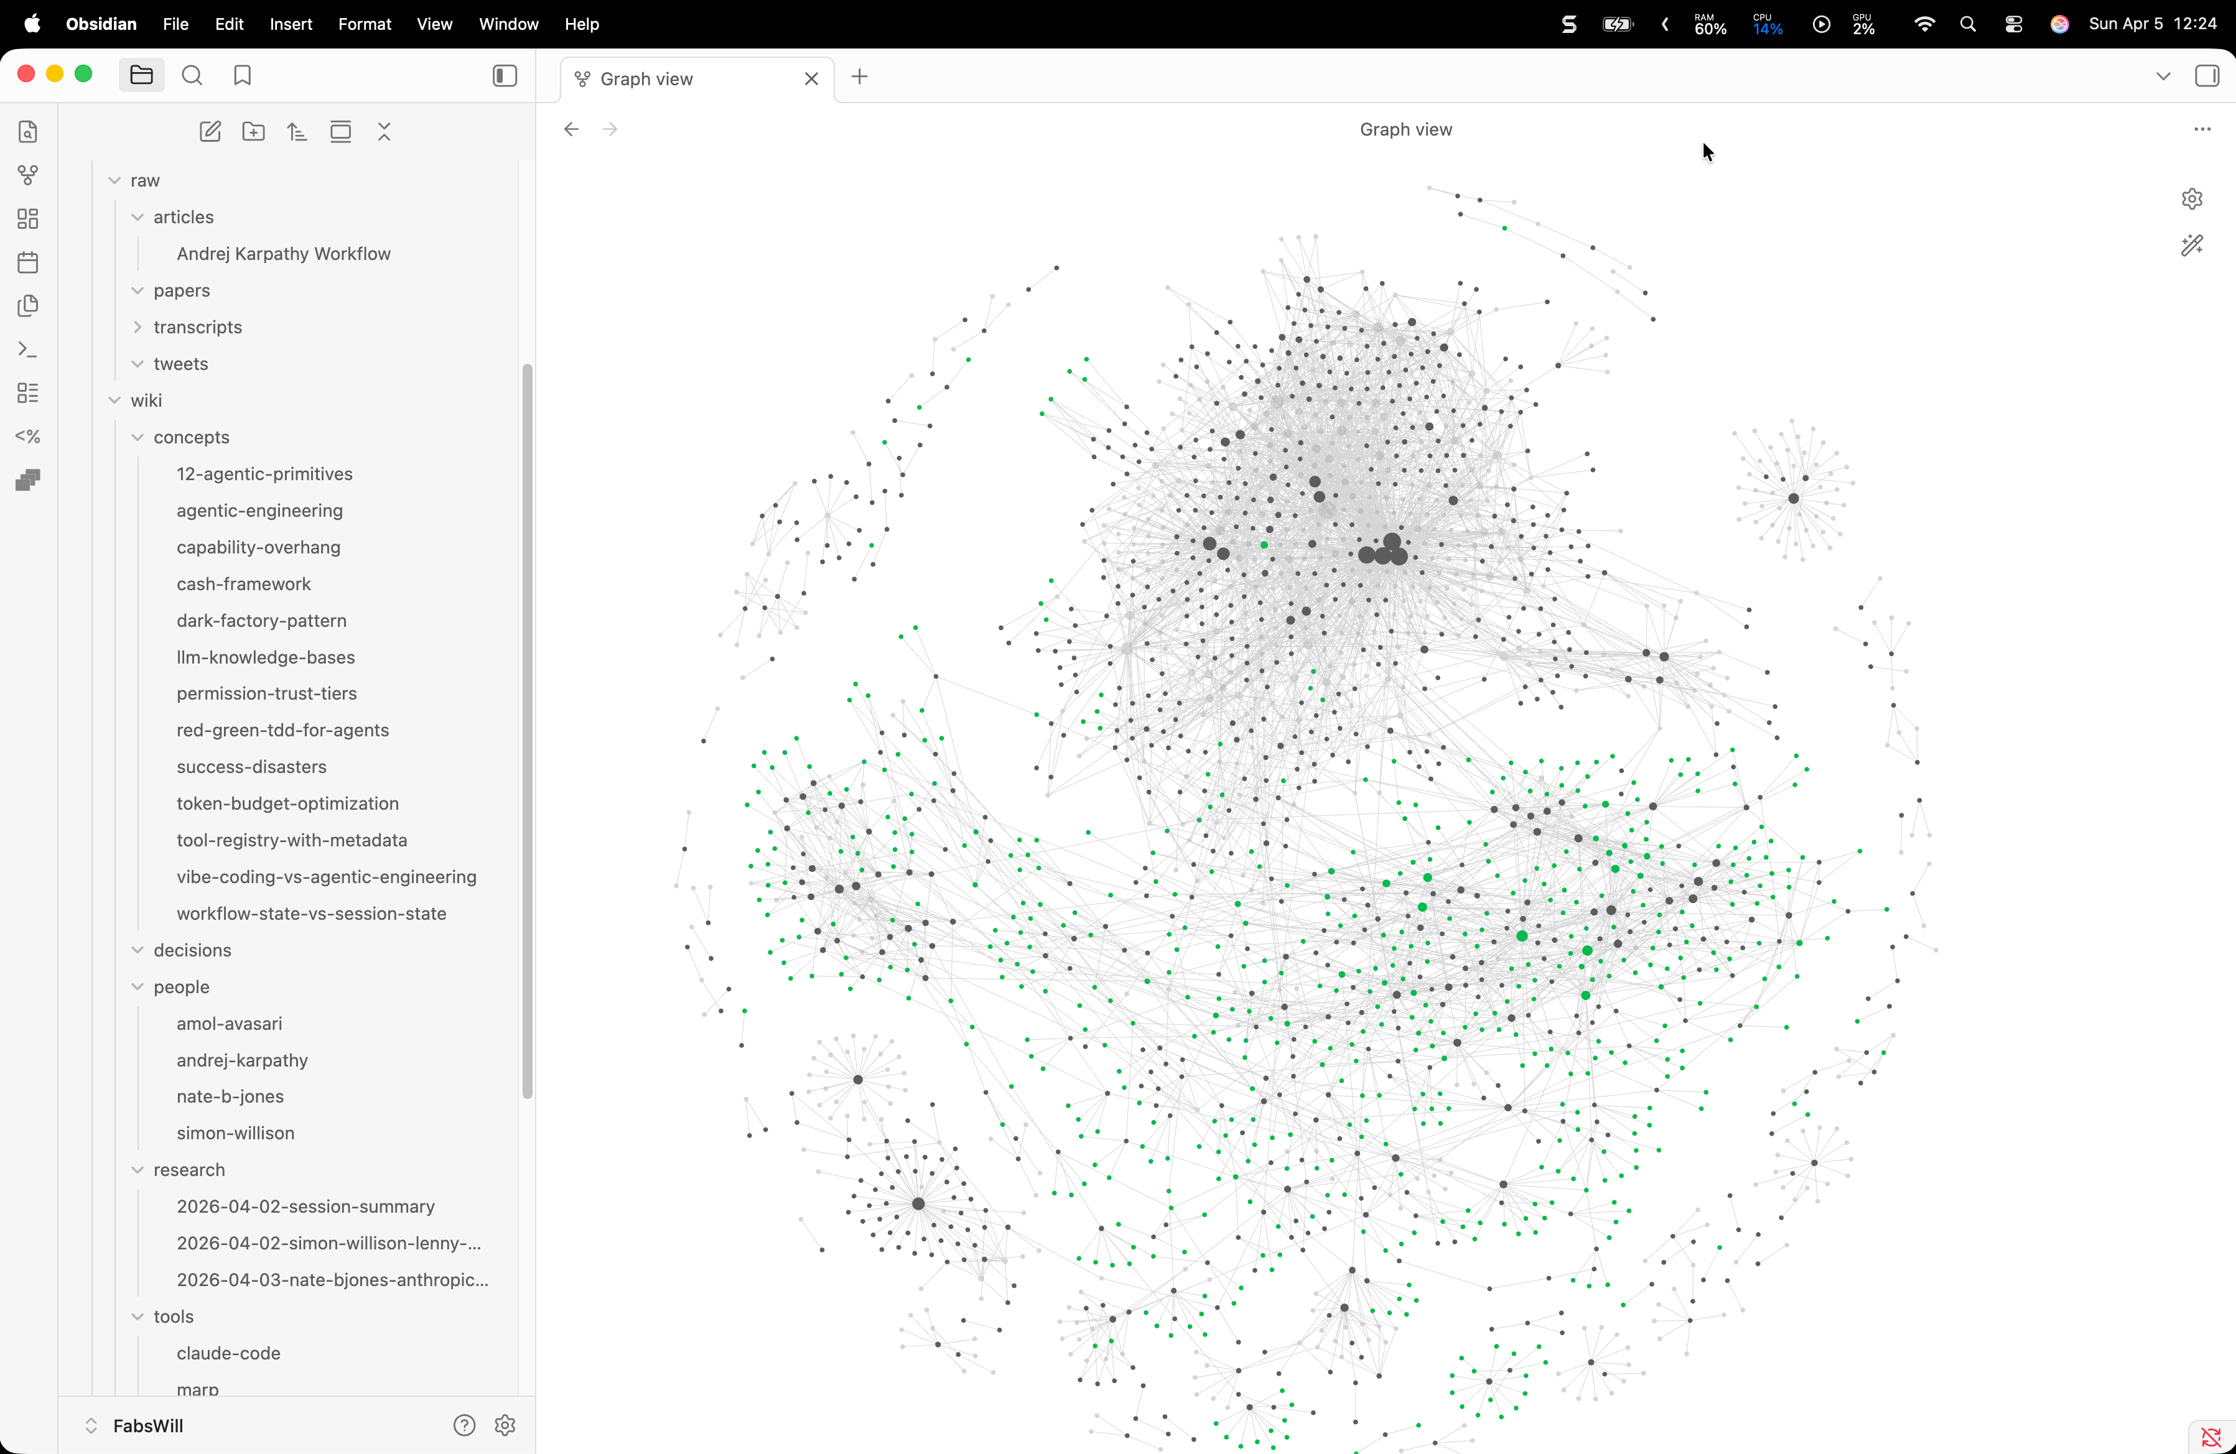Click the magic wand icon in graph view
This screenshot has width=2236, height=1454.
[2192, 245]
